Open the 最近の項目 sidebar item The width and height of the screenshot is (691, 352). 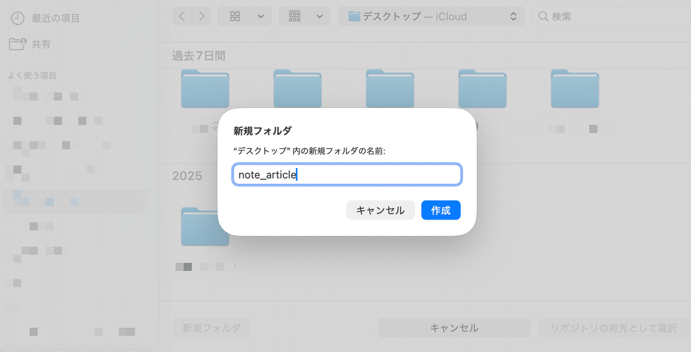point(47,18)
